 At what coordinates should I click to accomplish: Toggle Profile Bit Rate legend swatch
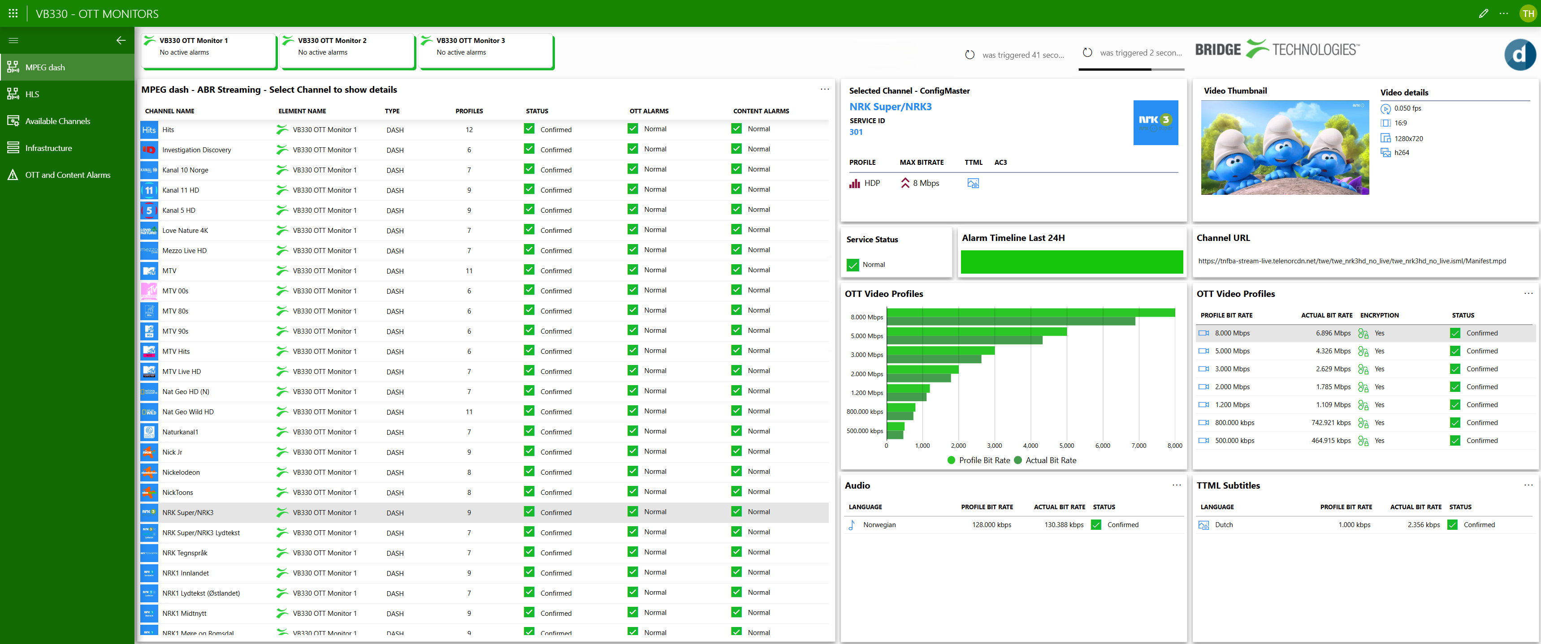[x=951, y=460]
